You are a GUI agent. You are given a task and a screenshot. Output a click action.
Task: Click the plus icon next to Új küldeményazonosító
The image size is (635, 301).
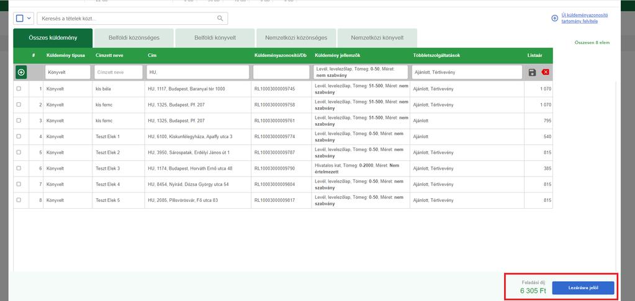554,18
